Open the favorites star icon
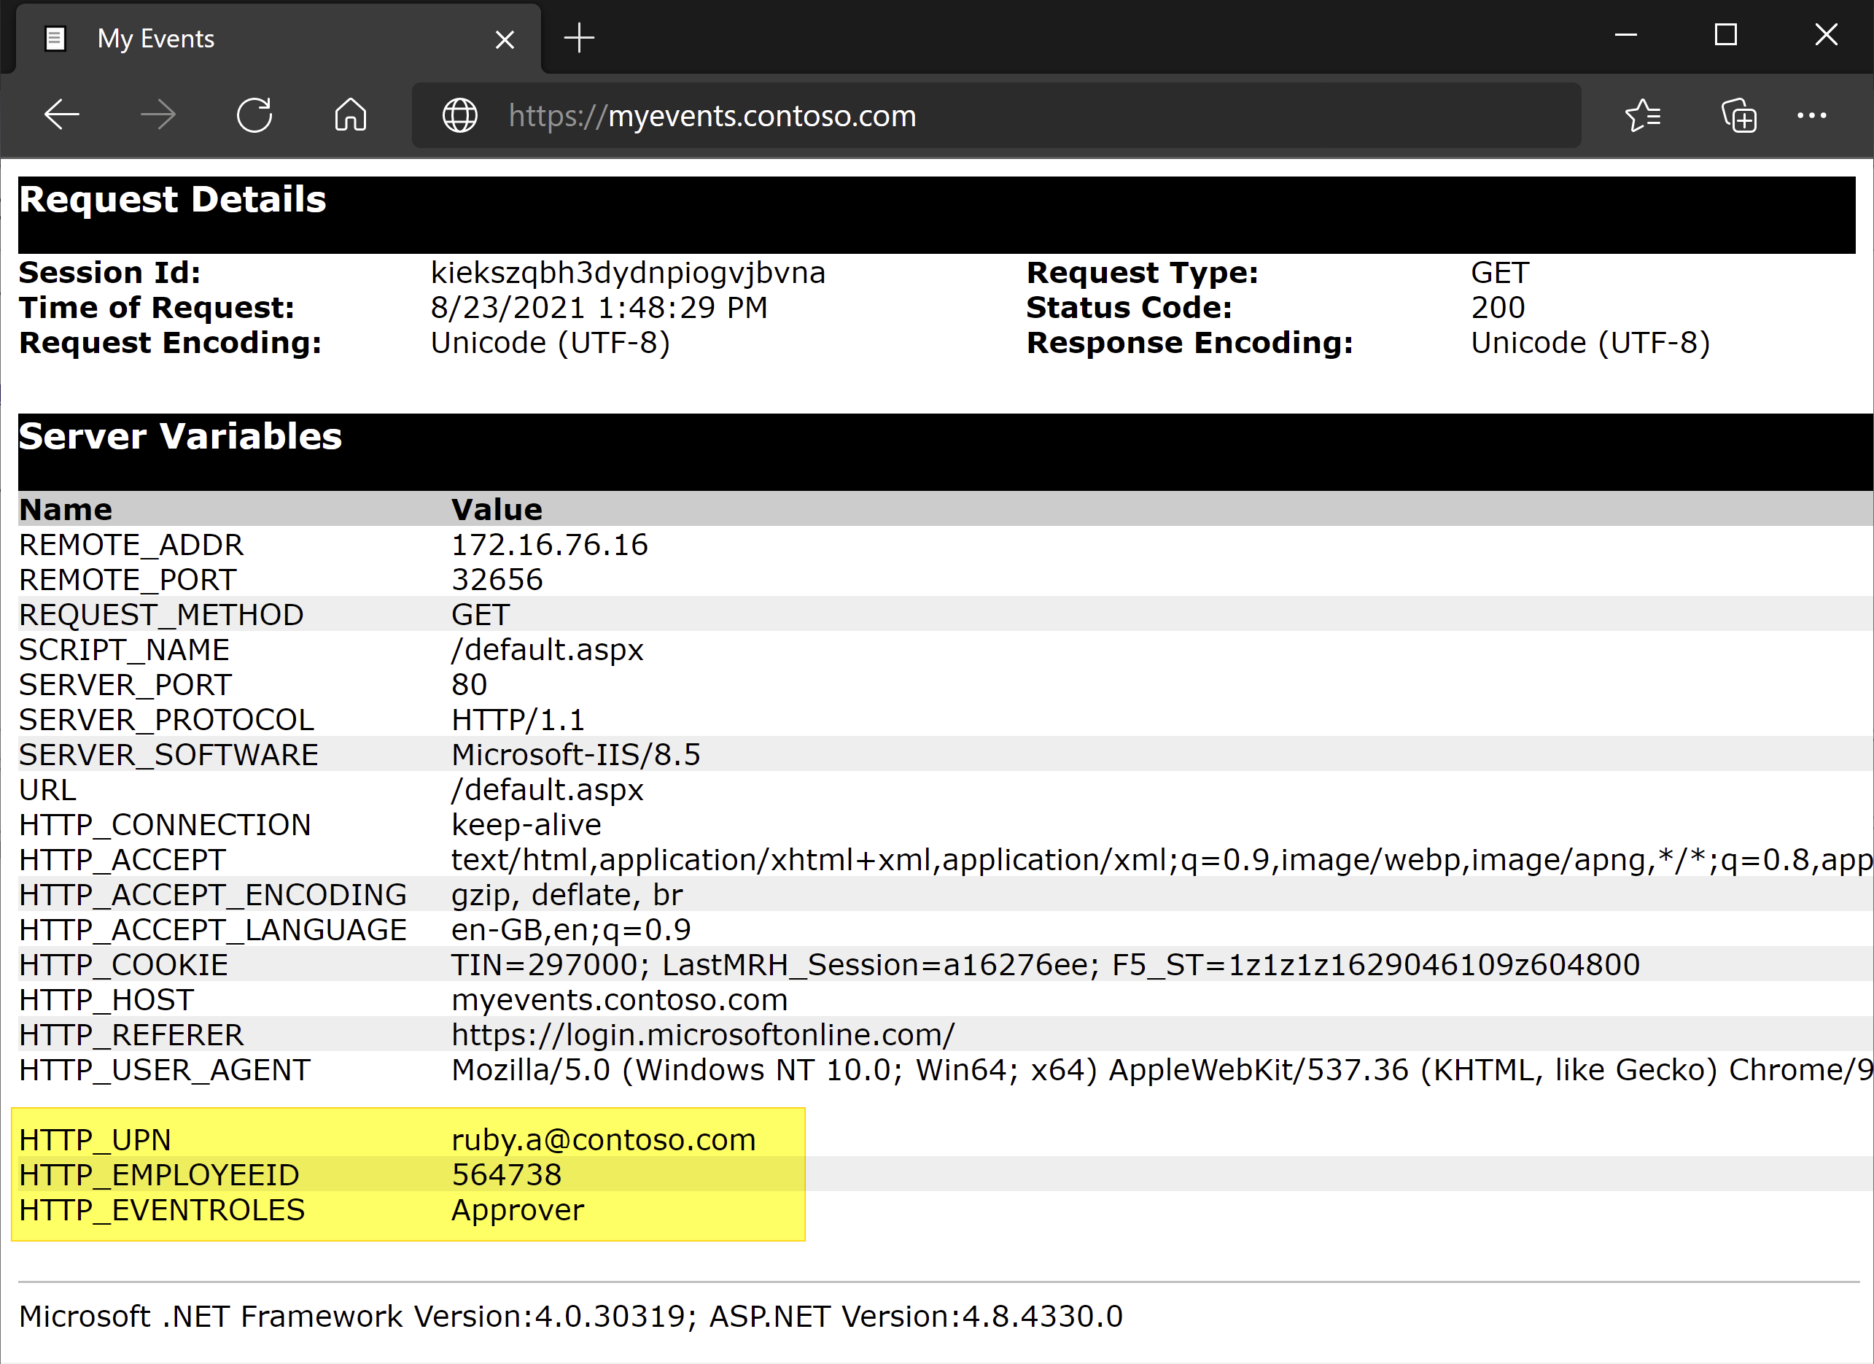1874x1364 pixels. click(1643, 115)
